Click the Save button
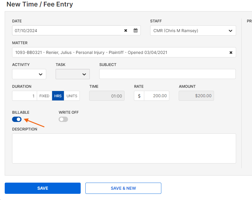 point(43,188)
